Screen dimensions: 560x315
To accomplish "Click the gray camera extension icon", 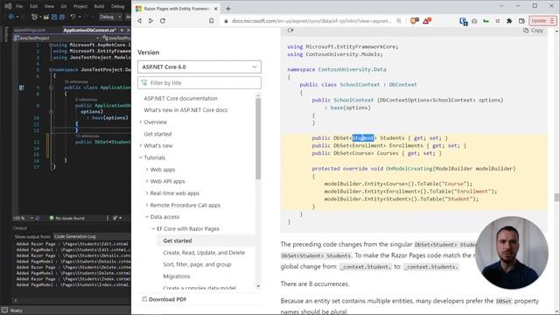I will [474, 21].
